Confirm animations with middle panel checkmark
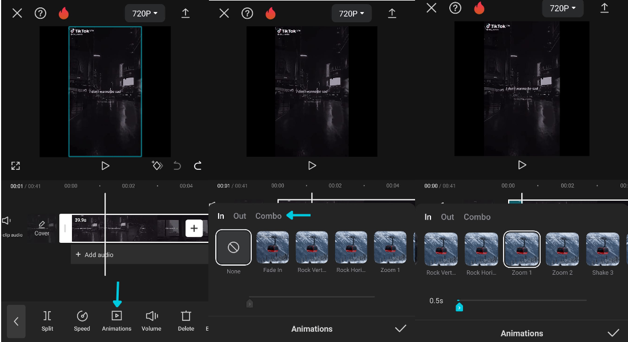Screen dimensions: 628x342 coord(401,328)
